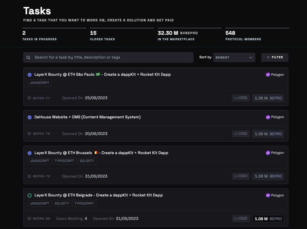
Task: Open the DeHouse Website + CMS task
Action: [87, 117]
